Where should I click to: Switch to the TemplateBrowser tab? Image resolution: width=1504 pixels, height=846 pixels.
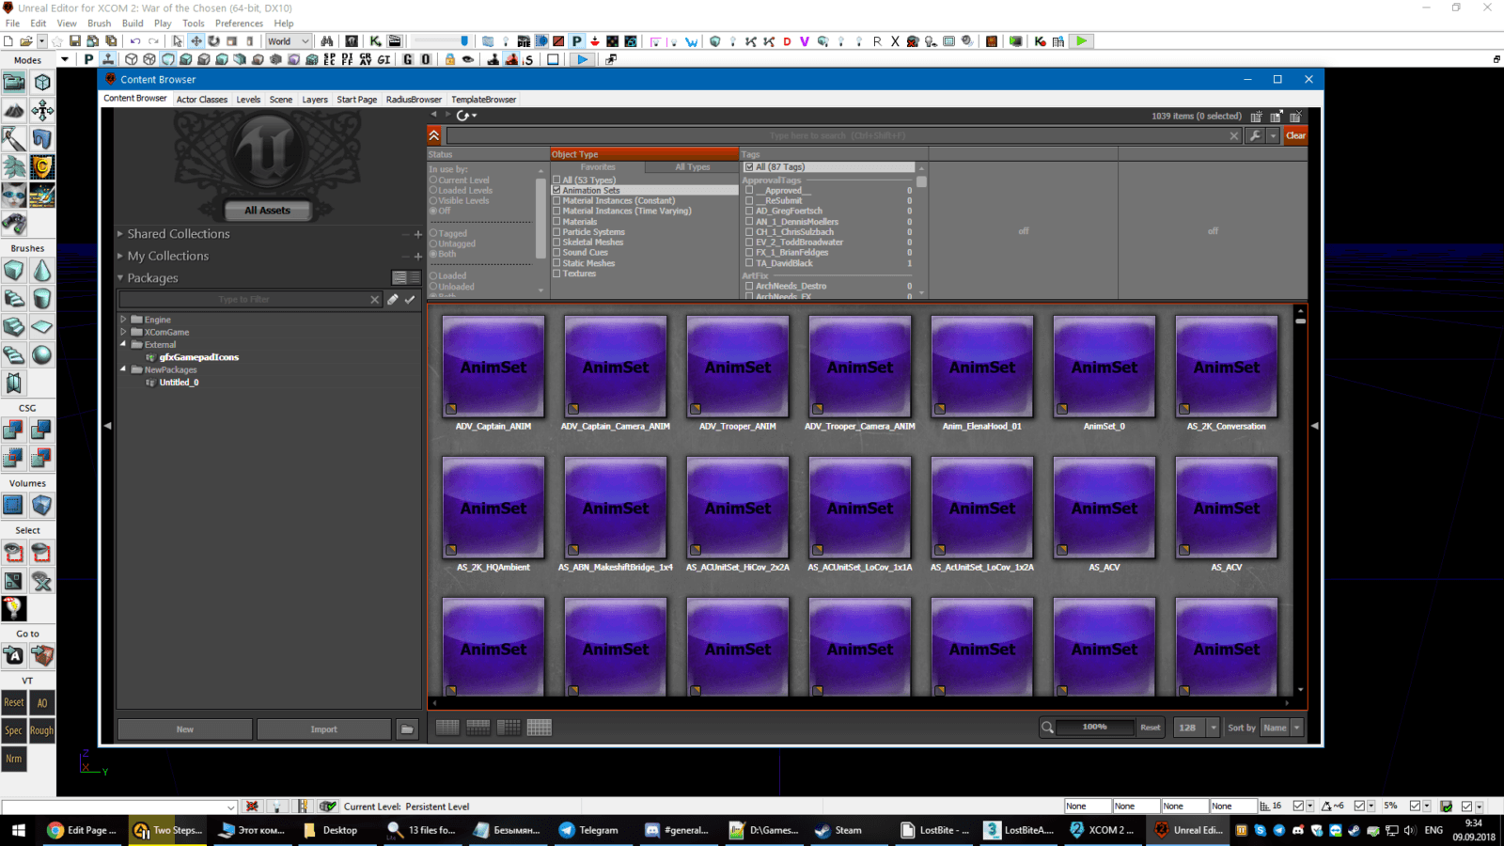(483, 100)
